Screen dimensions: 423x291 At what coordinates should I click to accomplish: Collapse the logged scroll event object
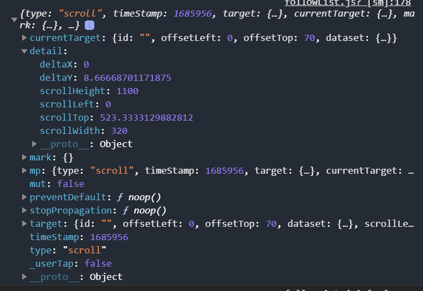point(14,20)
